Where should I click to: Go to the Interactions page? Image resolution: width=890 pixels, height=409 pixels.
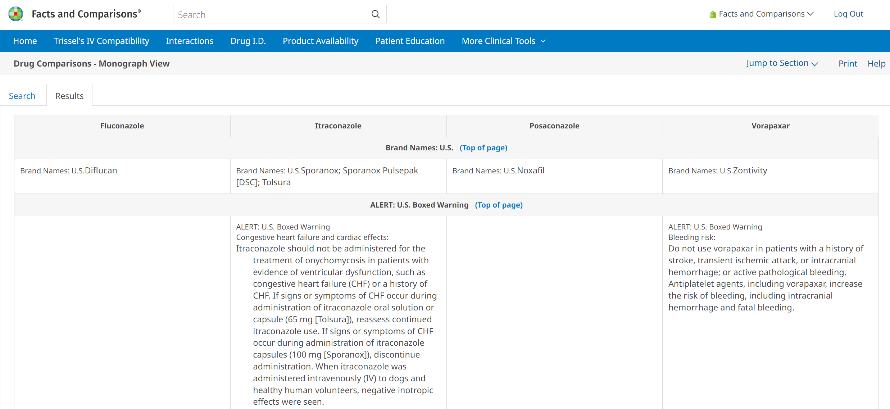tap(190, 41)
